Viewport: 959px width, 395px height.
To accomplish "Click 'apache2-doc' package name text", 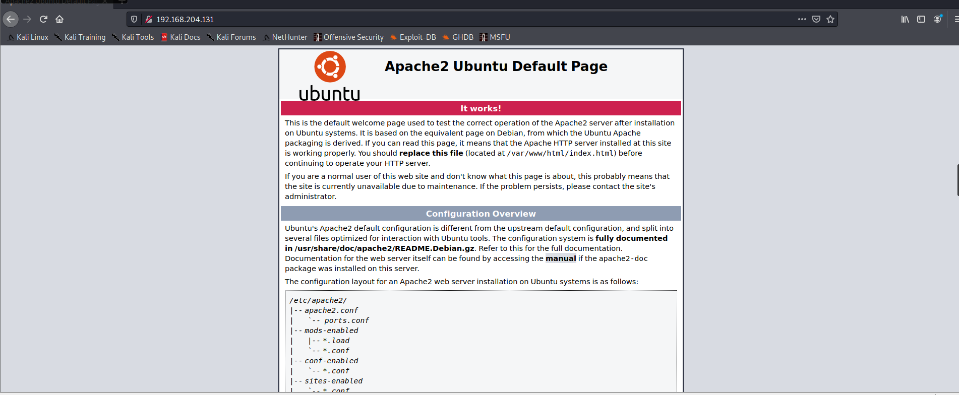I will click(x=623, y=258).
